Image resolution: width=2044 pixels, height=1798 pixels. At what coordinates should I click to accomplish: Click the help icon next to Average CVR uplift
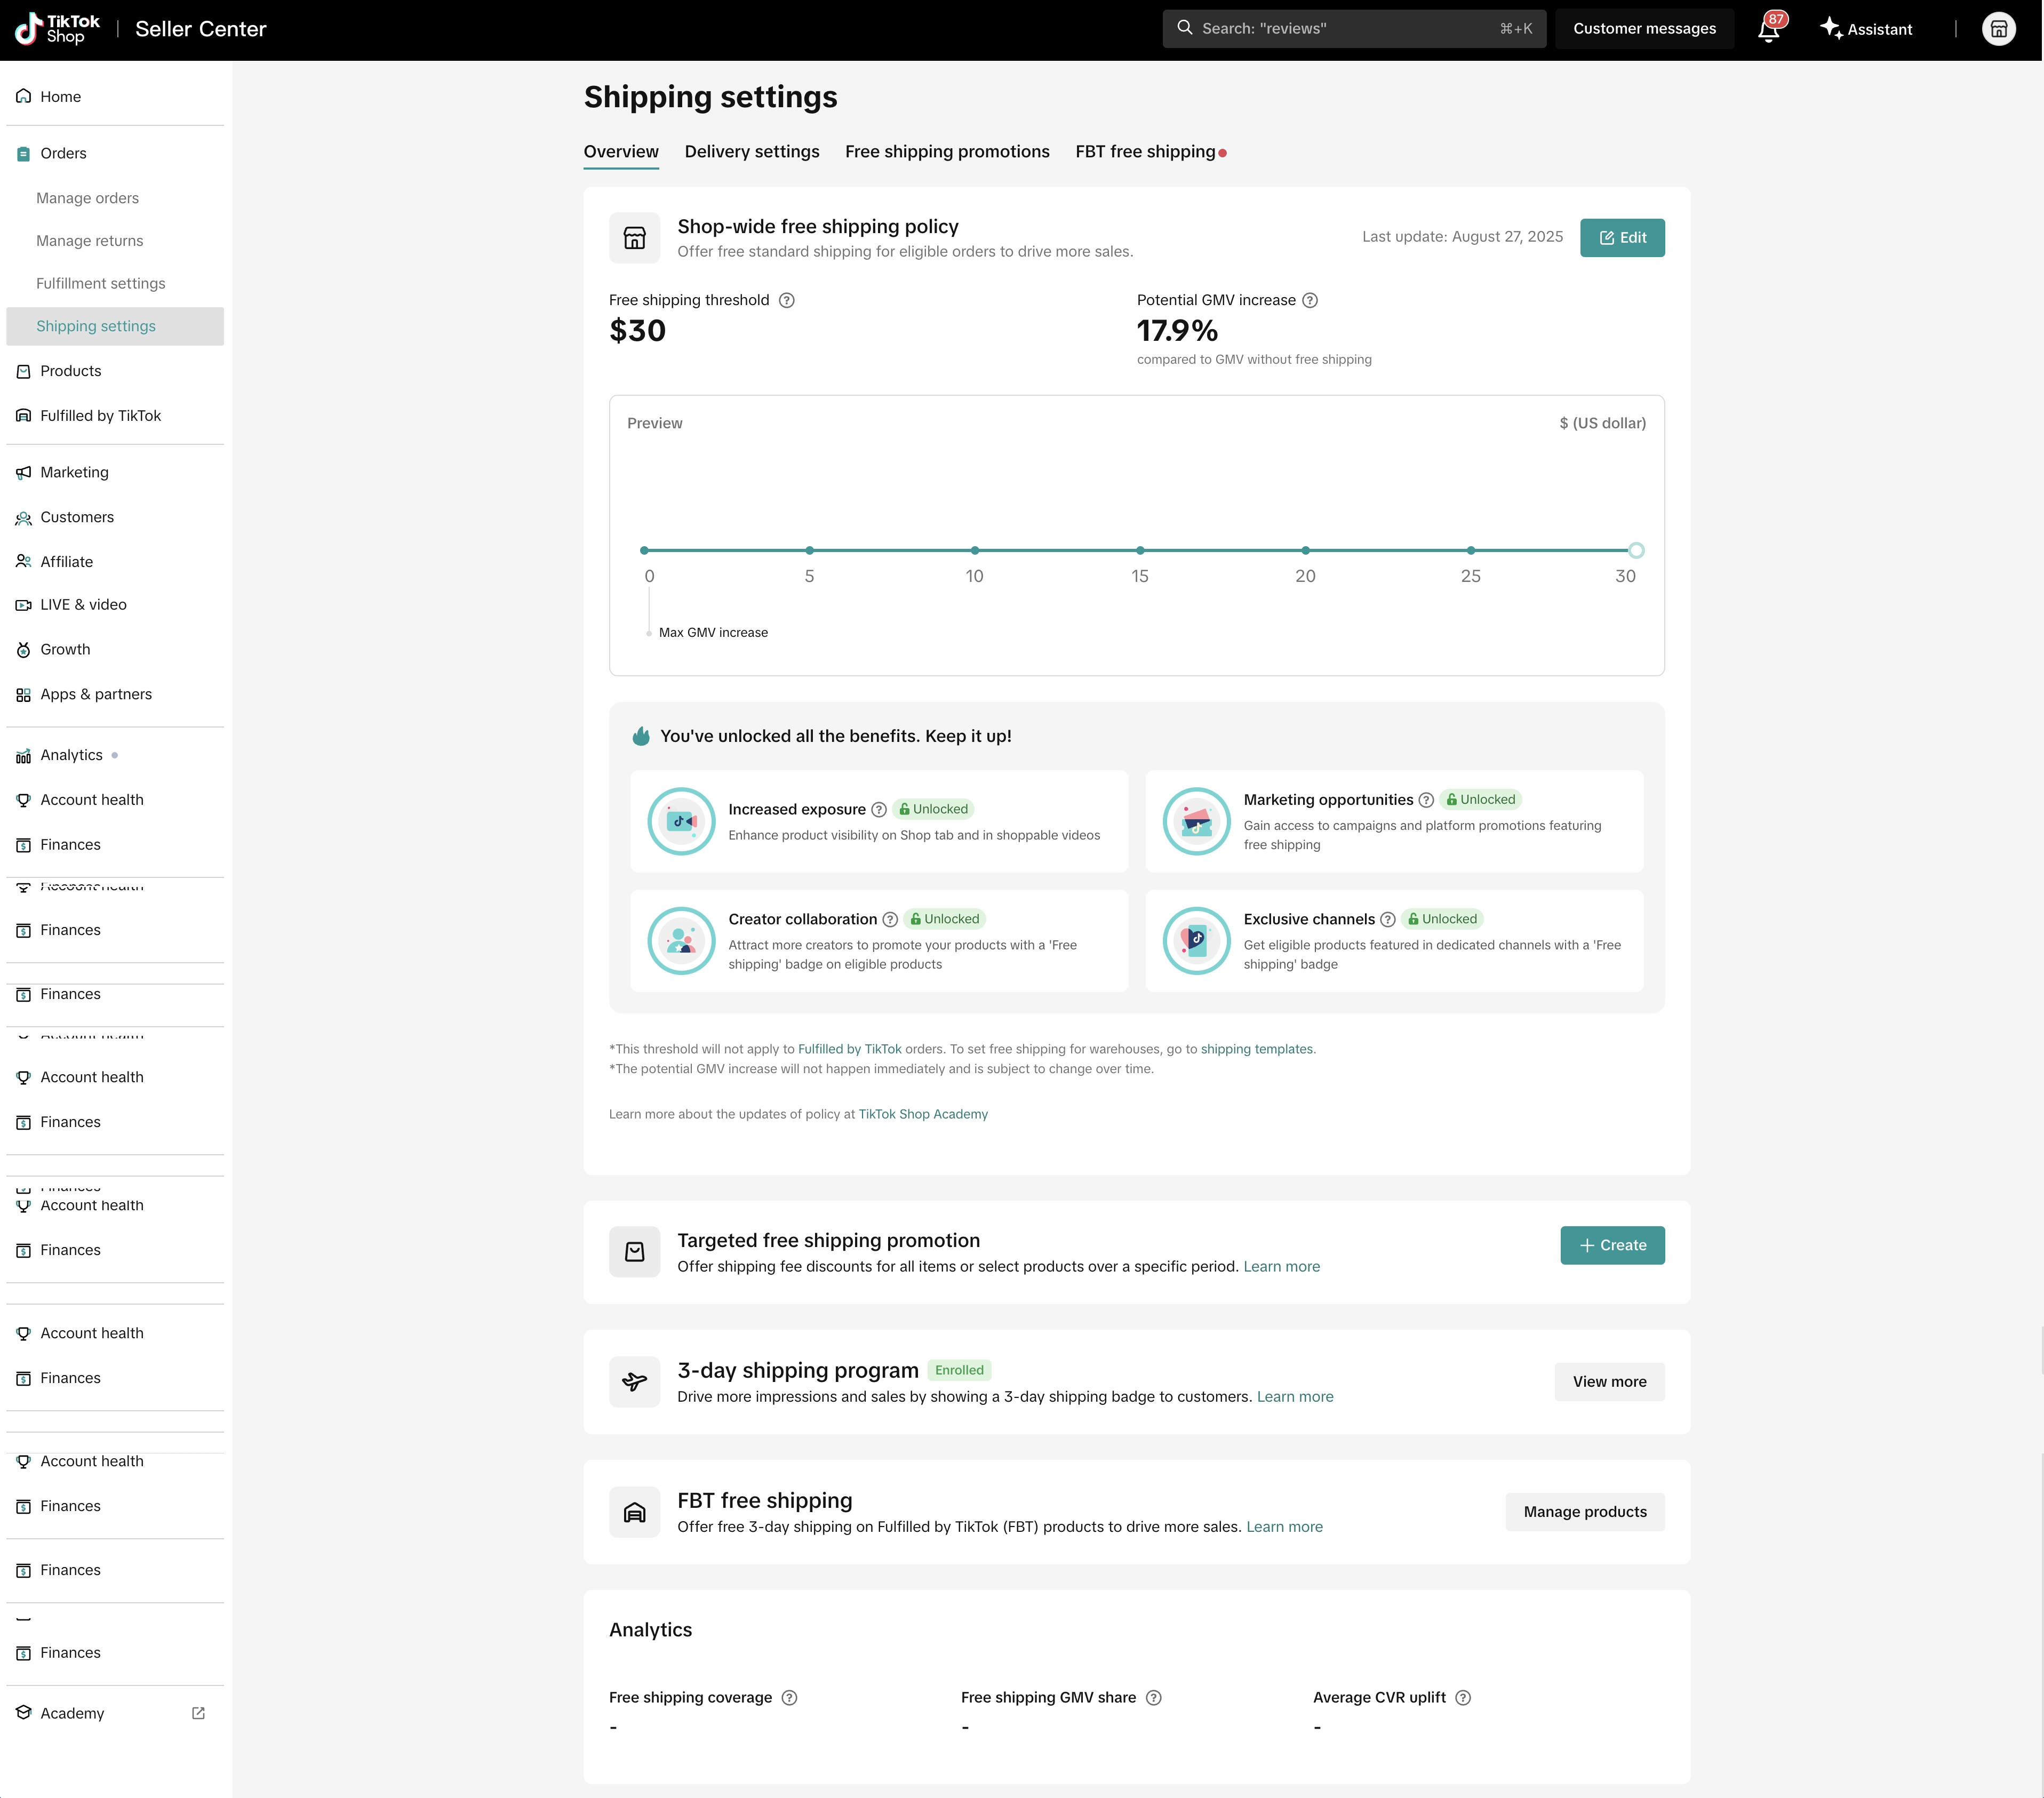tap(1463, 1697)
